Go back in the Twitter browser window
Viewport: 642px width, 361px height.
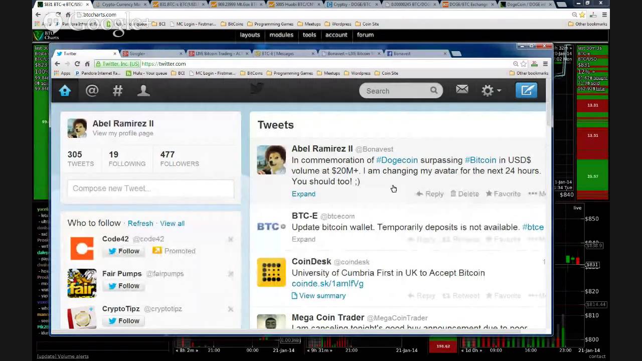click(57, 64)
